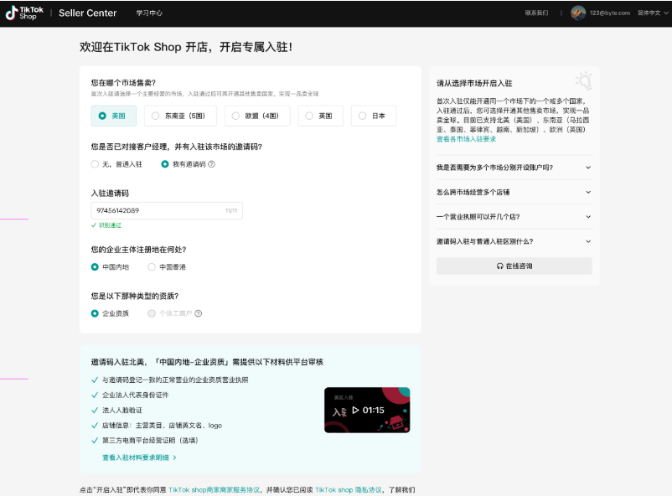672x496 pixels.
Task: Click Seller Center header title
Action: click(x=87, y=13)
